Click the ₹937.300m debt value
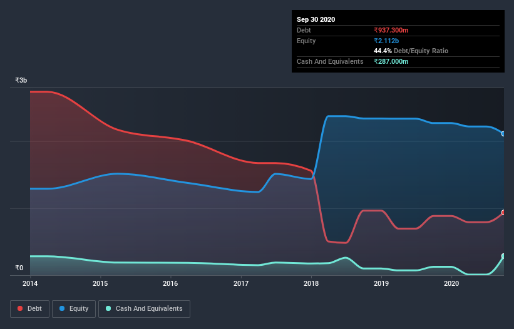This screenshot has width=514, height=329. click(x=391, y=30)
